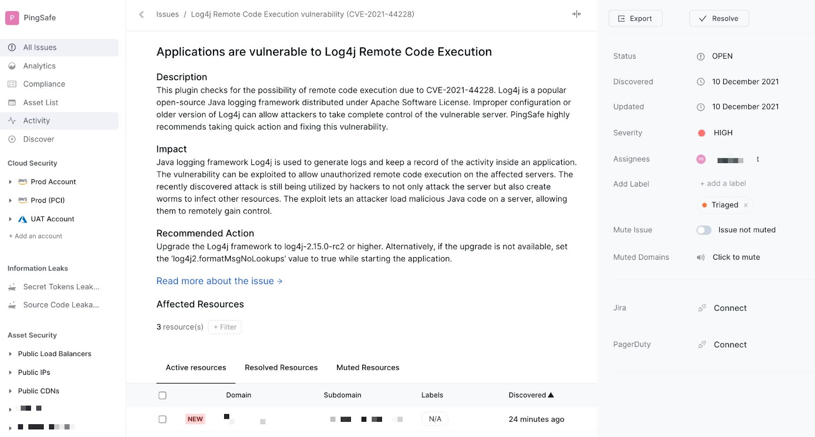The height and width of the screenshot is (437, 815).
Task: Click the Azure icon for UAT Account
Action: 22,220
